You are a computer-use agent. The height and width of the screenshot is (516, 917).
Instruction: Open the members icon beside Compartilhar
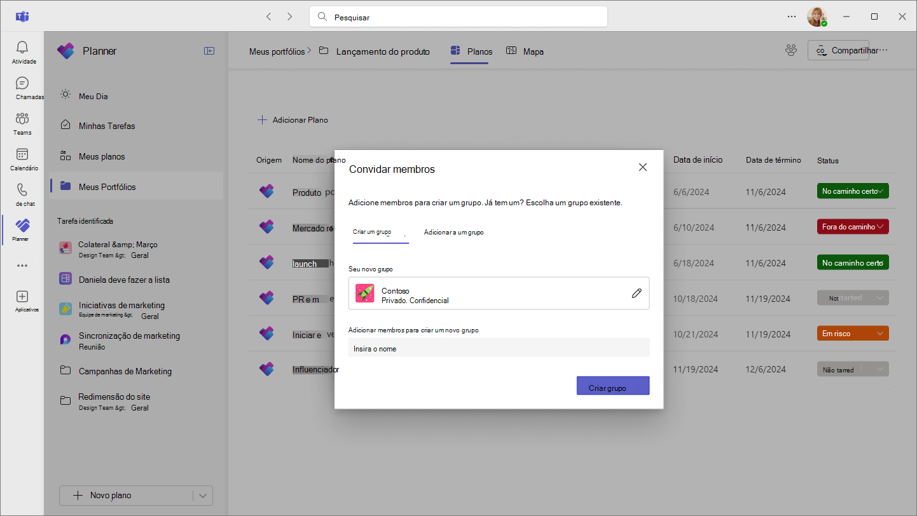coord(791,50)
